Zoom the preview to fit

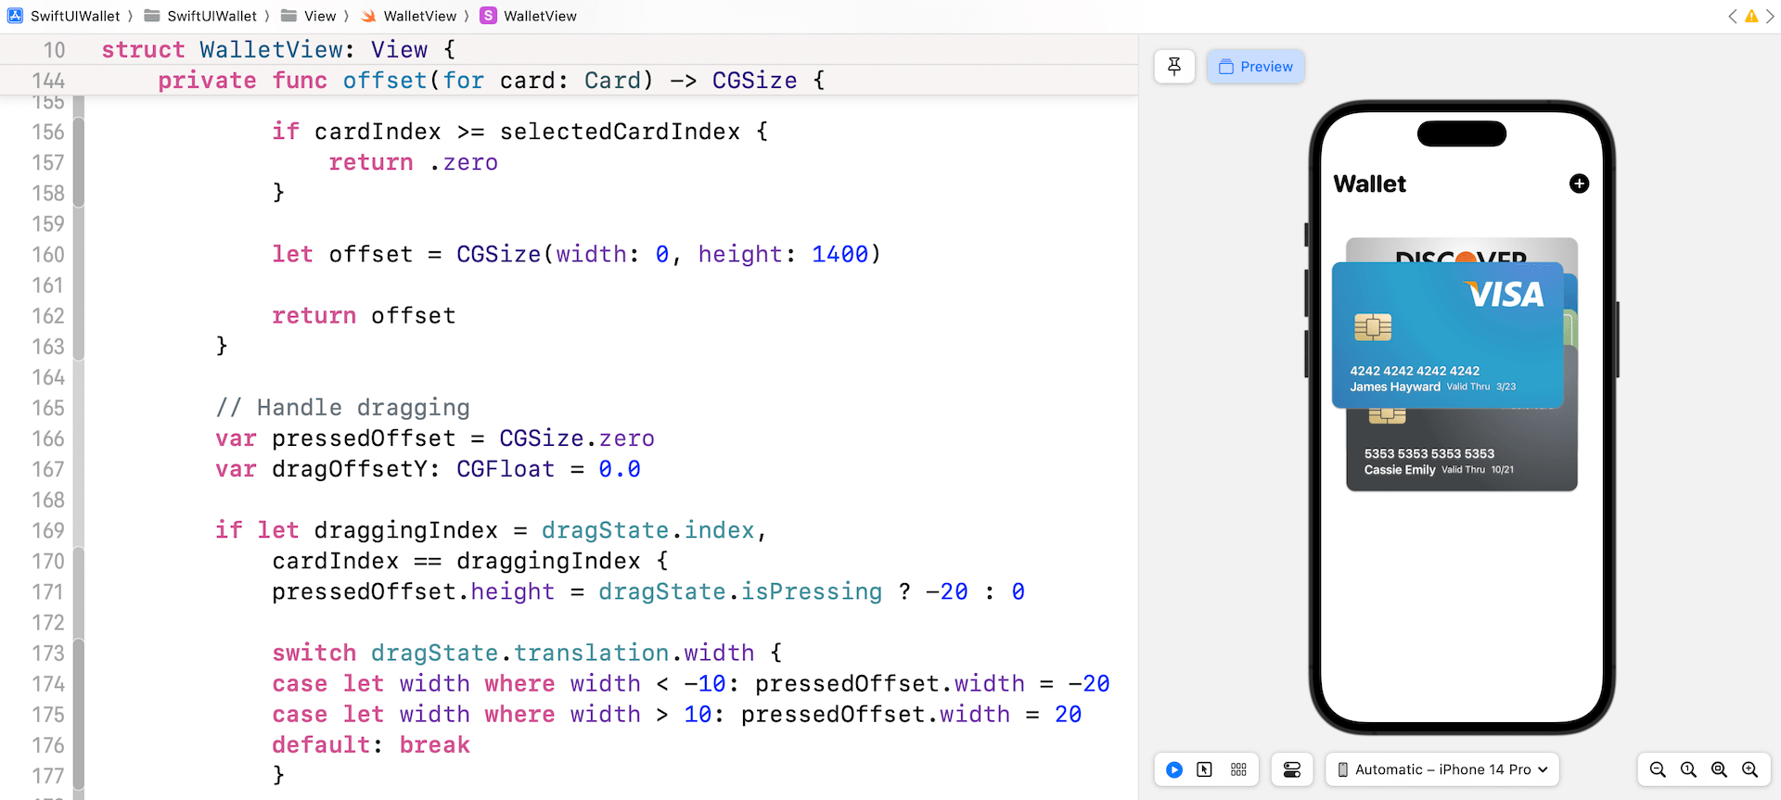[x=1719, y=769]
